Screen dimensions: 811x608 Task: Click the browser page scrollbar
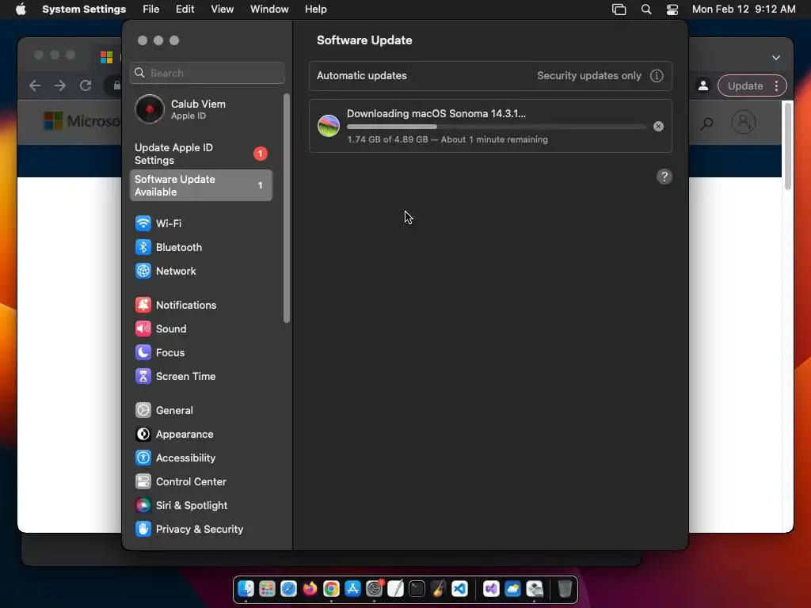click(x=788, y=146)
